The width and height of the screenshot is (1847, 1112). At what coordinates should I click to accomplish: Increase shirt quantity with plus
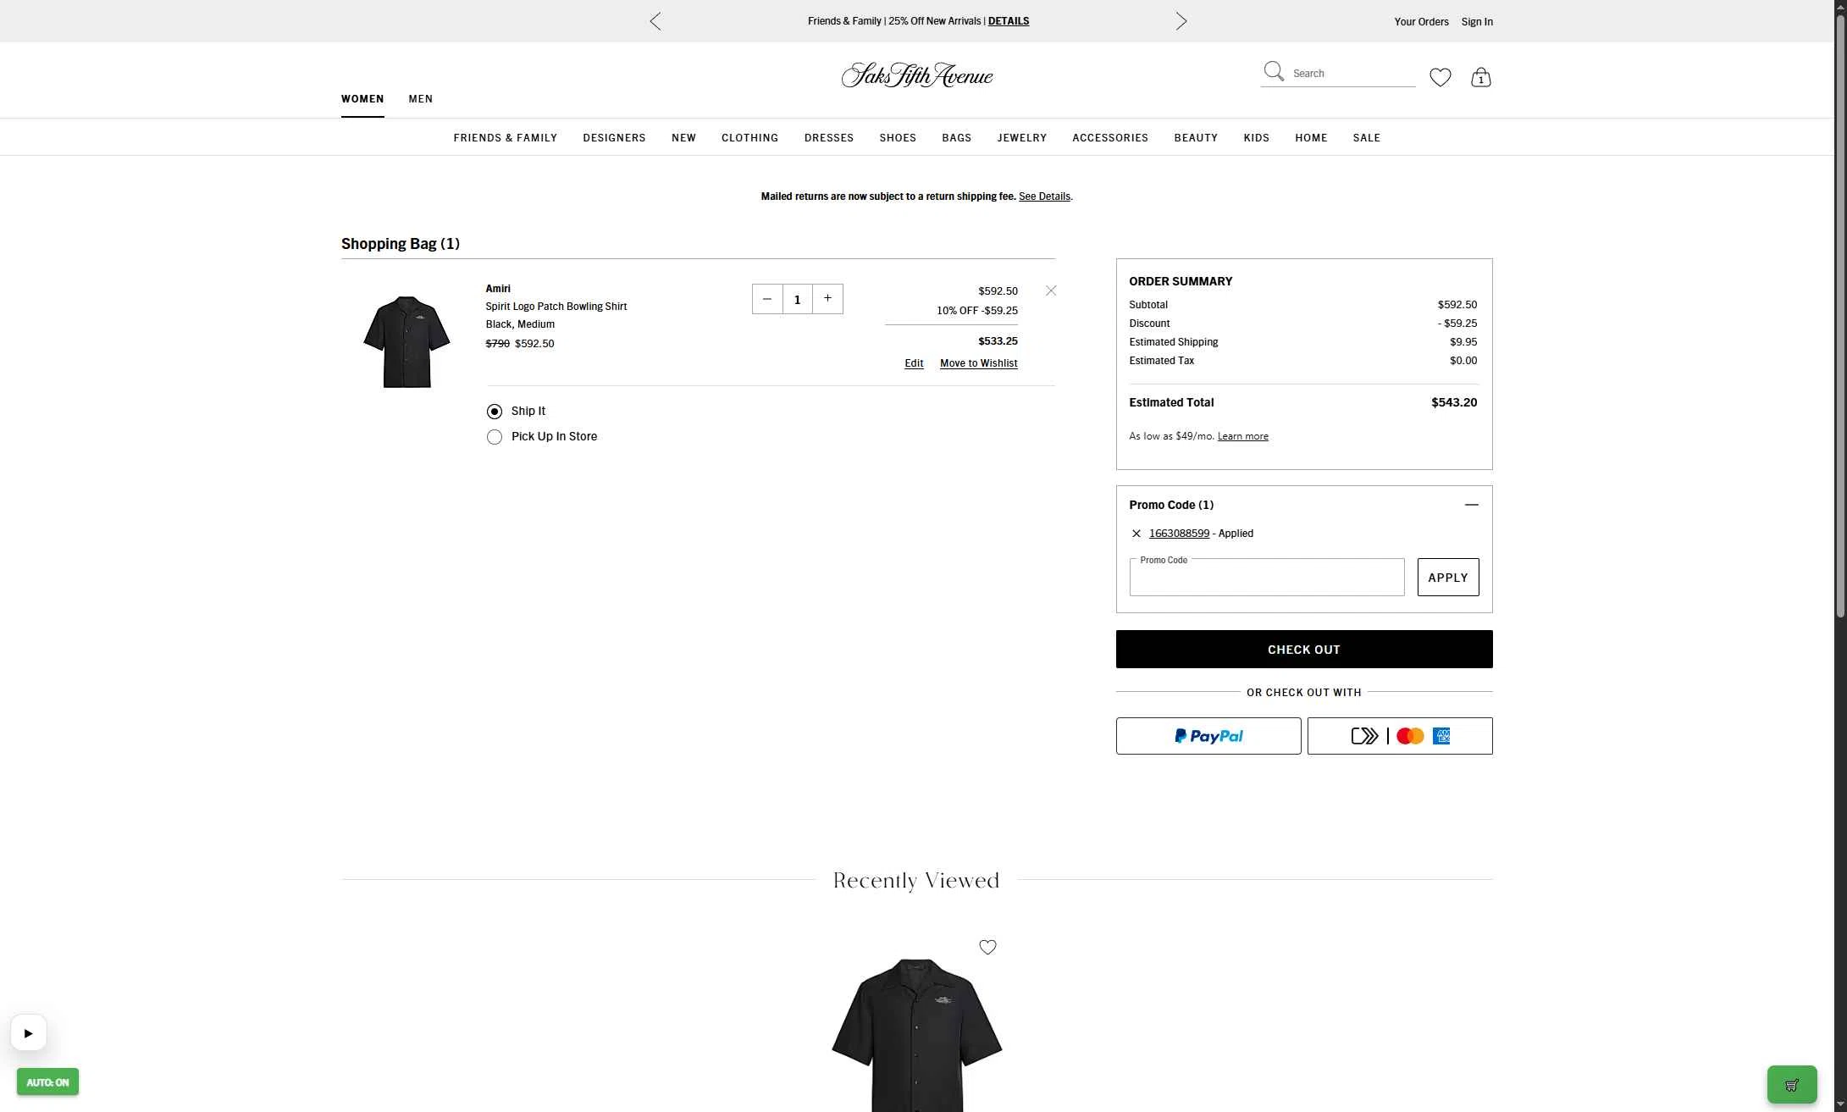[x=827, y=299]
